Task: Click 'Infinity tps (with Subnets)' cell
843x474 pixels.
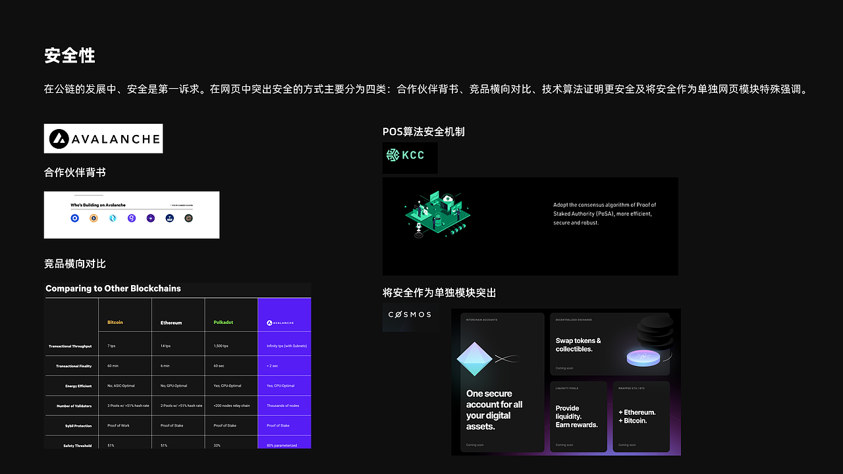Action: tap(287, 346)
